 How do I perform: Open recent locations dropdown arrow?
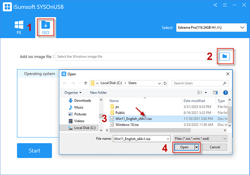(x=80, y=83)
